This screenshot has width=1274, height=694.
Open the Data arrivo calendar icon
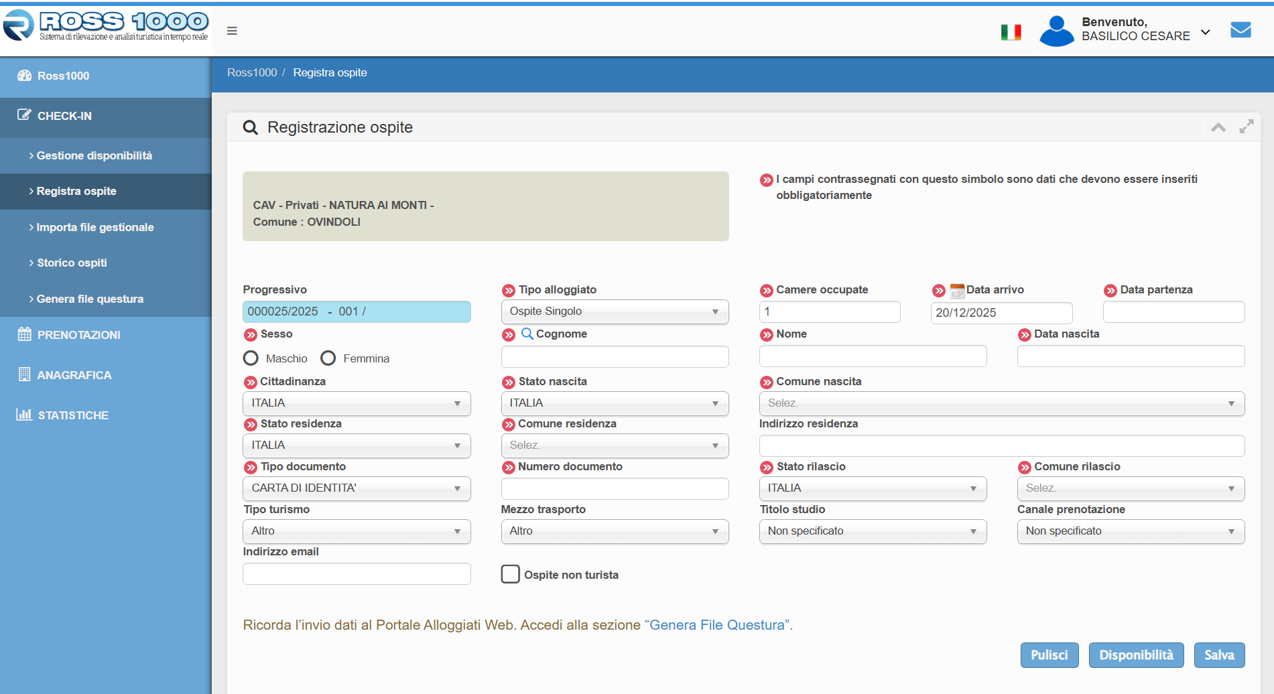[x=957, y=290]
